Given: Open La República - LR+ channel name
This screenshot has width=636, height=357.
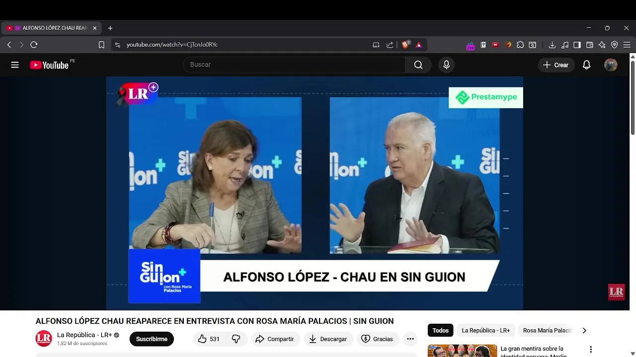Looking at the screenshot, I should 84,335.
